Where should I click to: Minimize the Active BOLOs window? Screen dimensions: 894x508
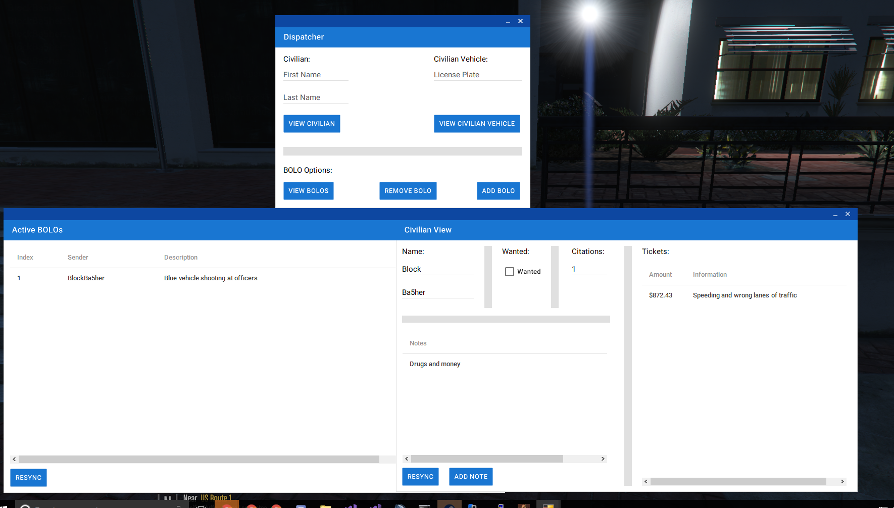pyautogui.click(x=835, y=214)
